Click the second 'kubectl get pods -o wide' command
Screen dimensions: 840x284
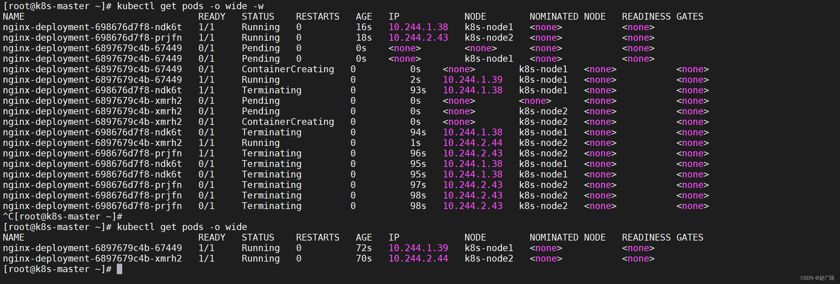[x=182, y=227]
